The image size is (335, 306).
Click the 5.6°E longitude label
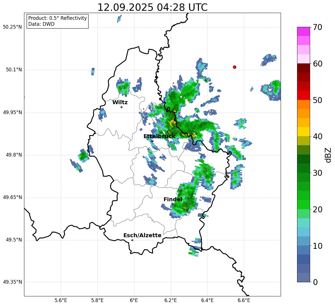point(61,300)
